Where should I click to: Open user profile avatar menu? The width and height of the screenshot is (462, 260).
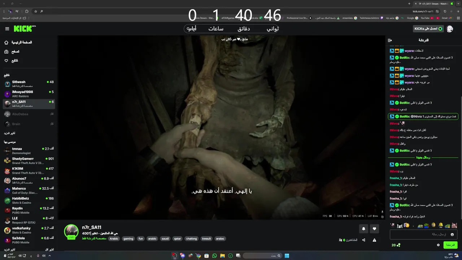(x=450, y=29)
